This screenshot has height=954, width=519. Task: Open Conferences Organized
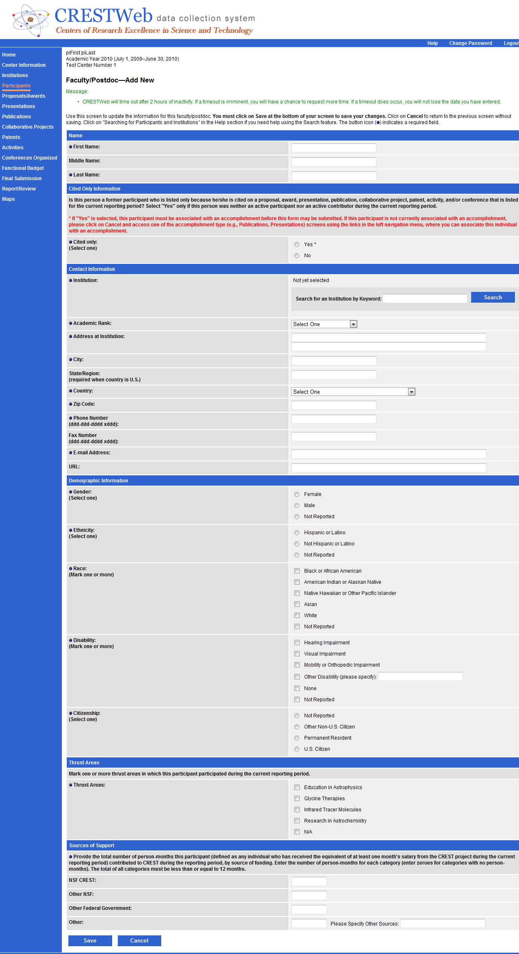click(30, 158)
